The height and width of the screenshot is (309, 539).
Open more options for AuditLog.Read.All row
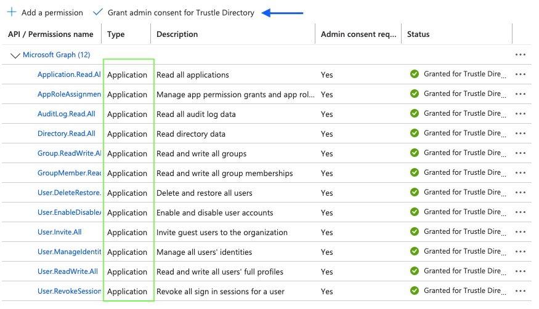click(x=521, y=114)
